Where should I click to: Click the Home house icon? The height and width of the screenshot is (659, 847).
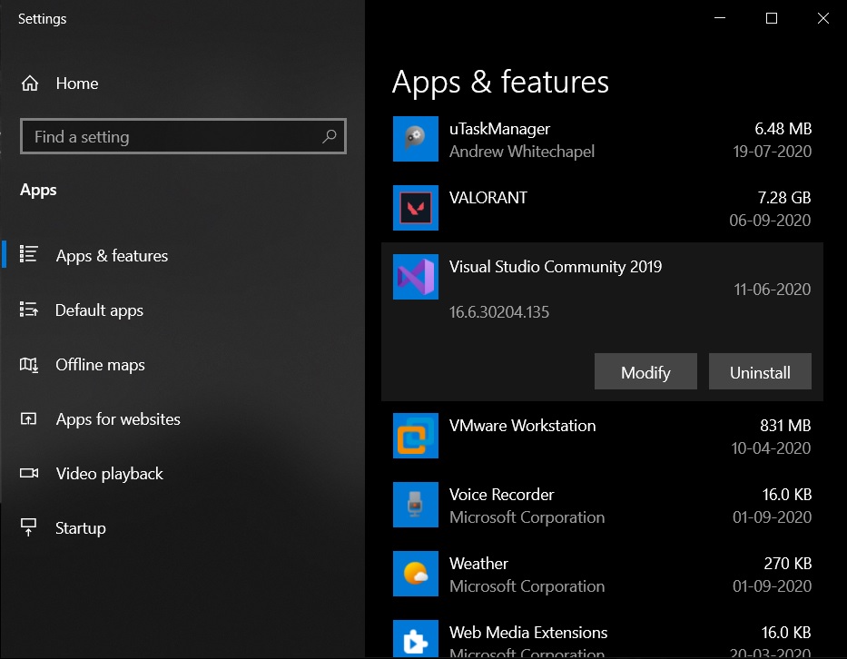[30, 84]
